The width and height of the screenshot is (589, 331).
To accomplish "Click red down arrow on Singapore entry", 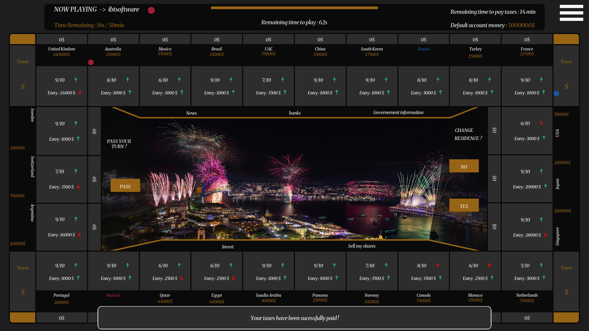I will pyautogui.click(x=545, y=235).
